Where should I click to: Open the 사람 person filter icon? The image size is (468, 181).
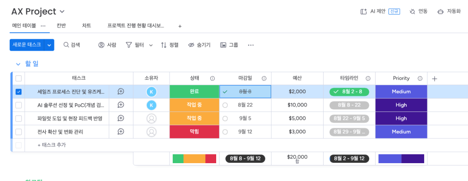[101, 45]
